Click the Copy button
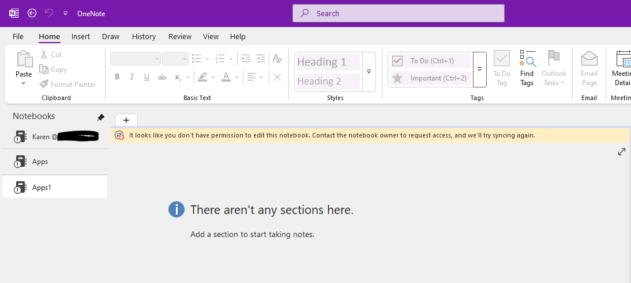 [53, 70]
